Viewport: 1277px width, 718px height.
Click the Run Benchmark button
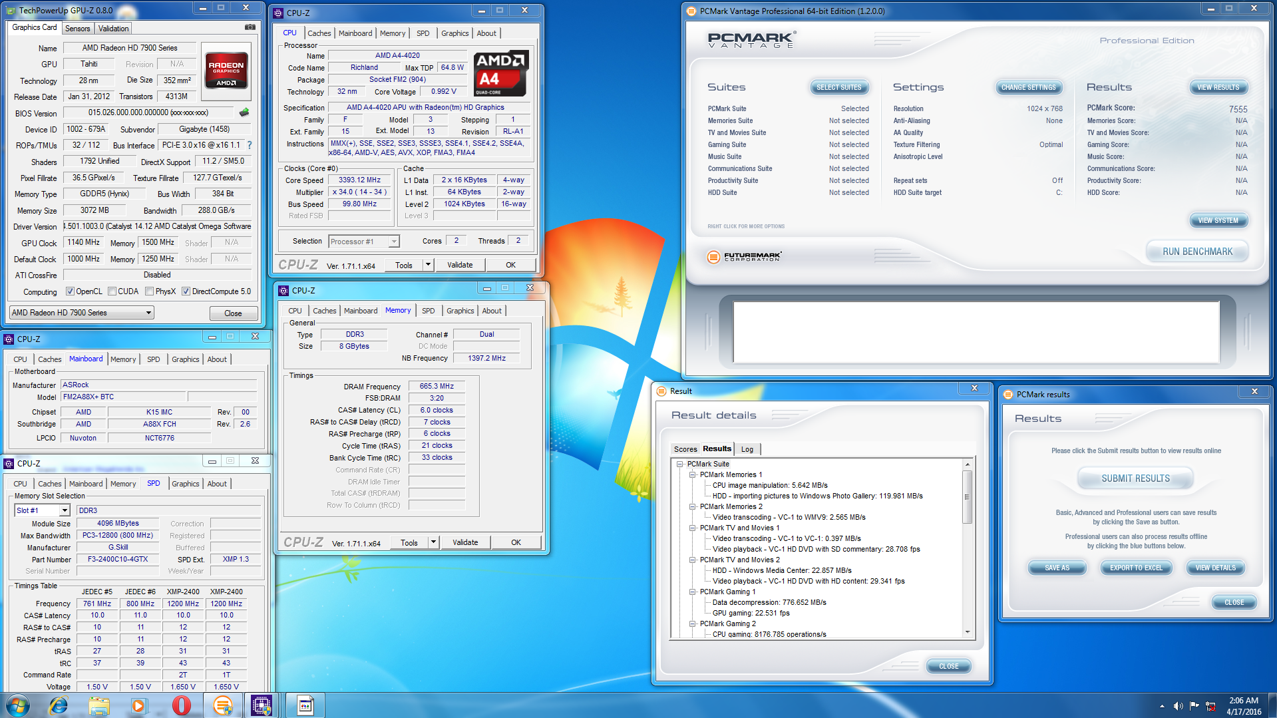[x=1197, y=252]
